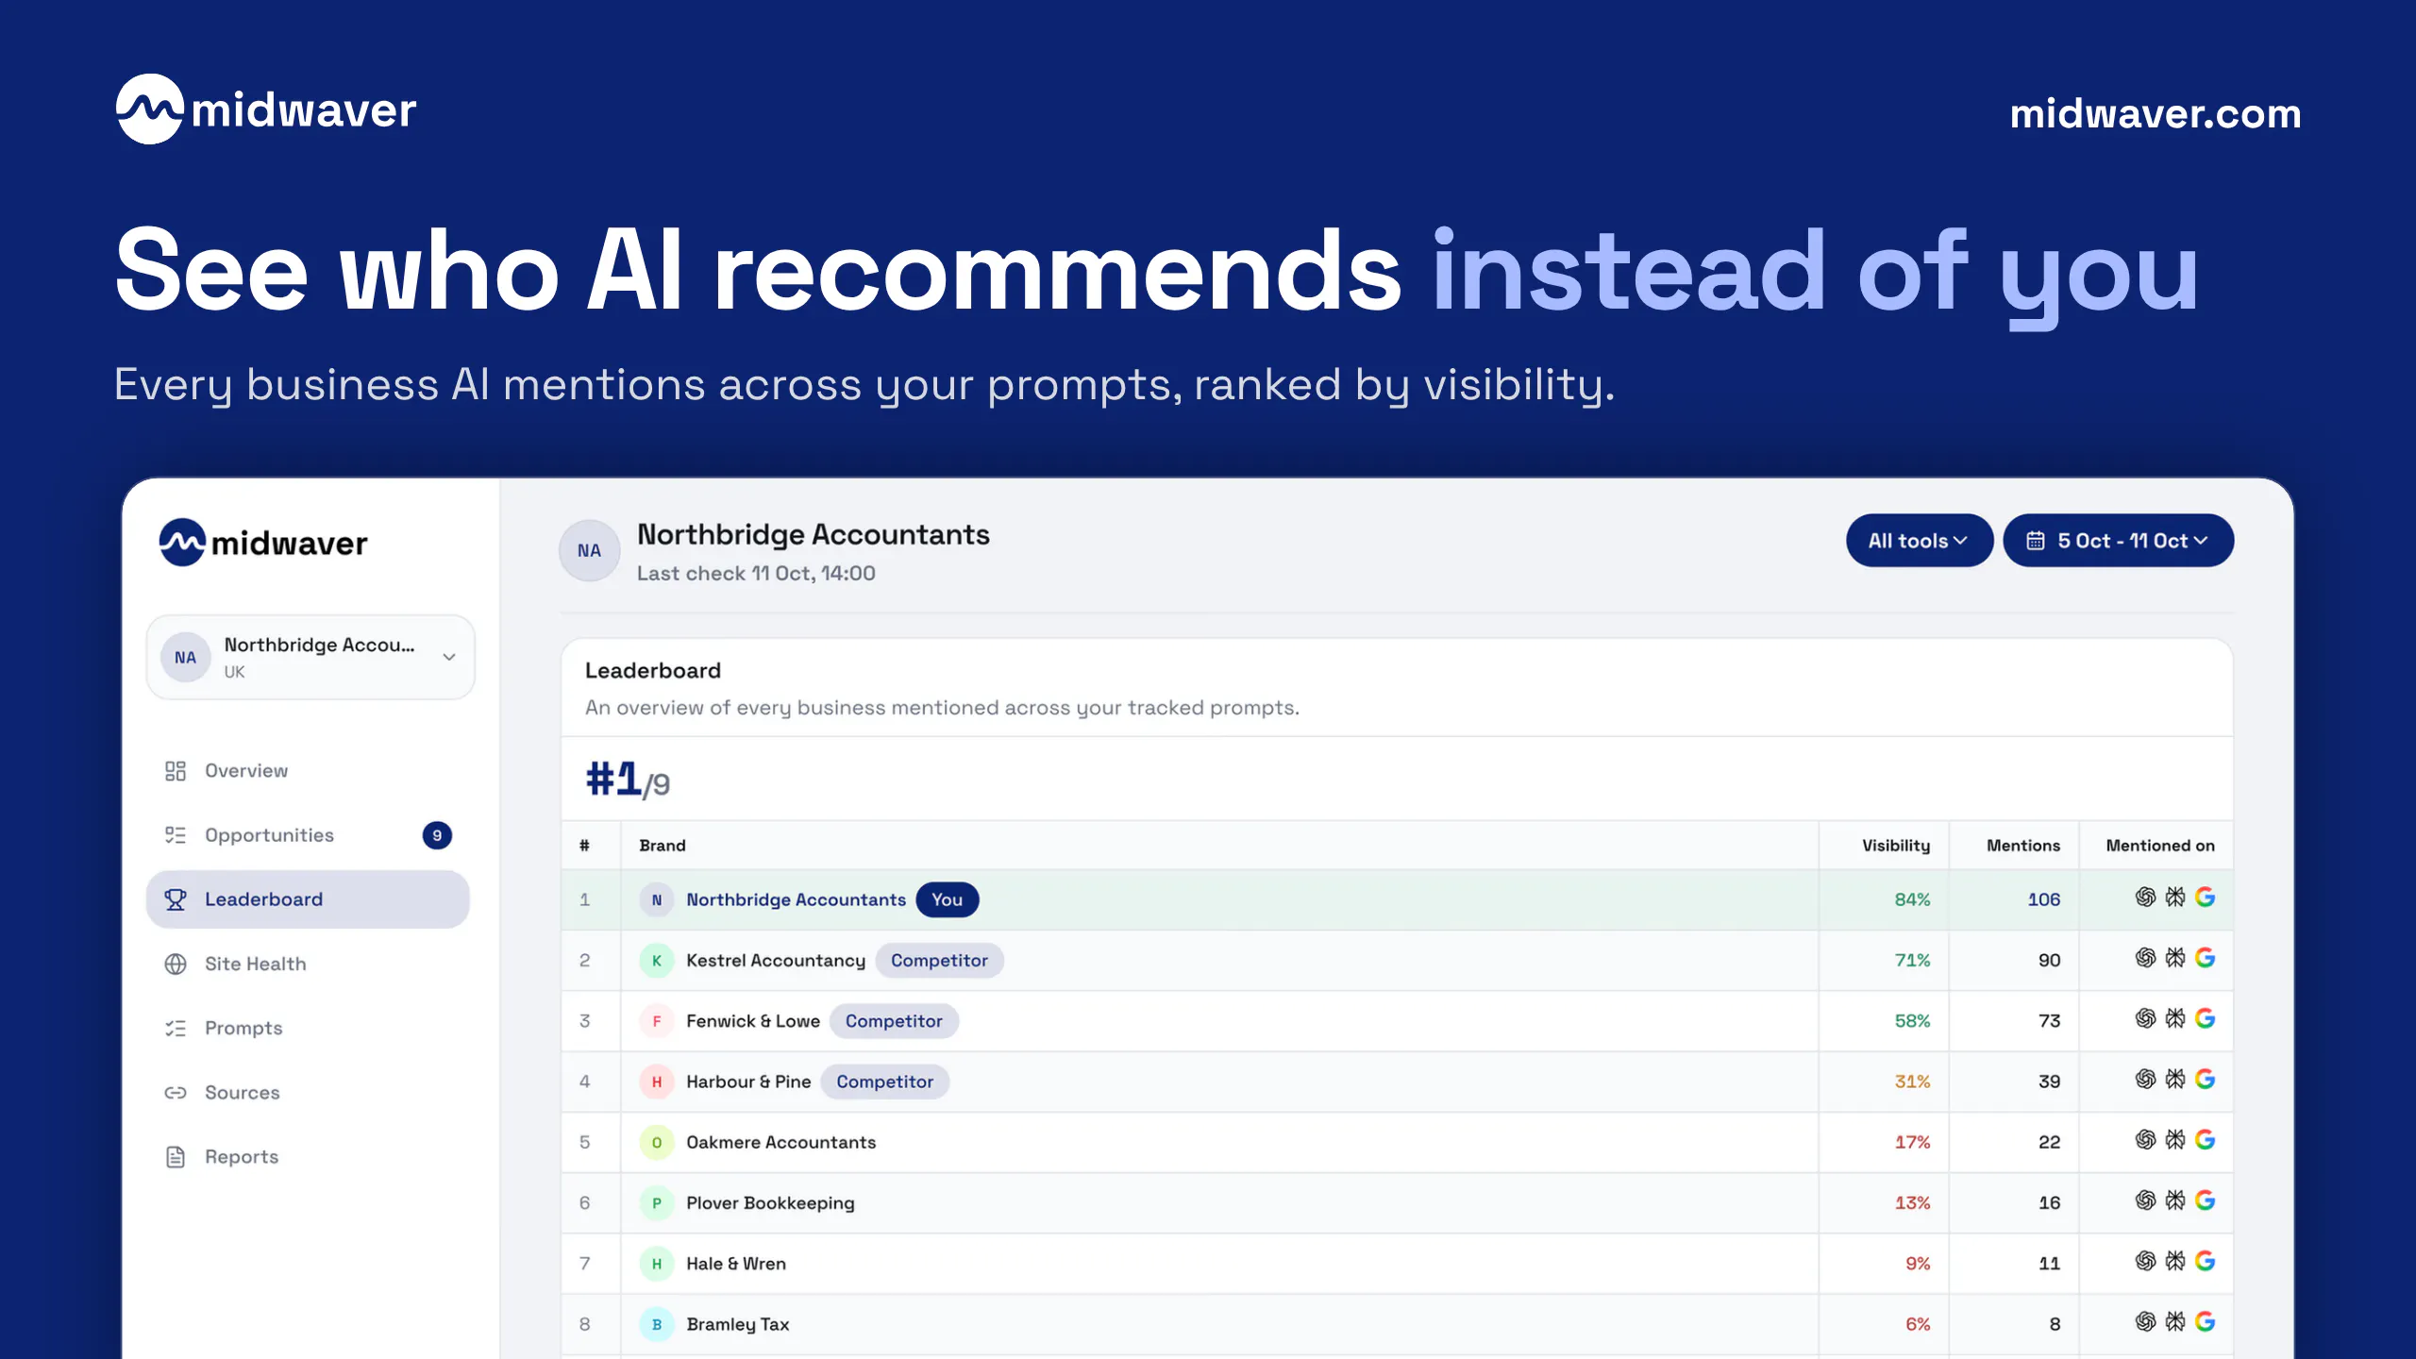Open the Opportunities menu item
The width and height of the screenshot is (2416, 1359).
click(x=308, y=835)
